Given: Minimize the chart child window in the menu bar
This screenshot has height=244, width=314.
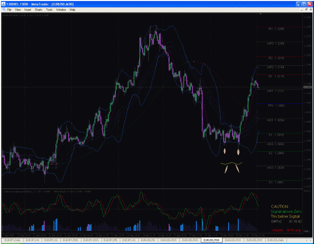Looking at the screenshot, I should (x=302, y=10).
